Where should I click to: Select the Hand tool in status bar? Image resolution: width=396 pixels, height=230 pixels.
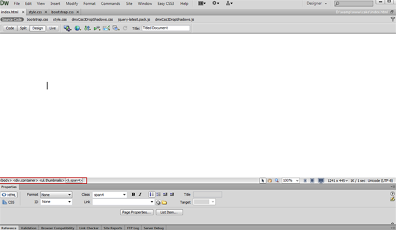point(270,181)
